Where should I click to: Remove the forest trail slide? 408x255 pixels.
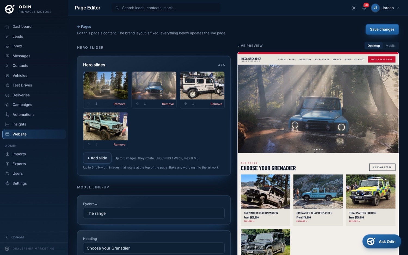point(119,104)
